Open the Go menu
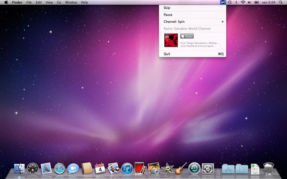 (x=59, y=3)
